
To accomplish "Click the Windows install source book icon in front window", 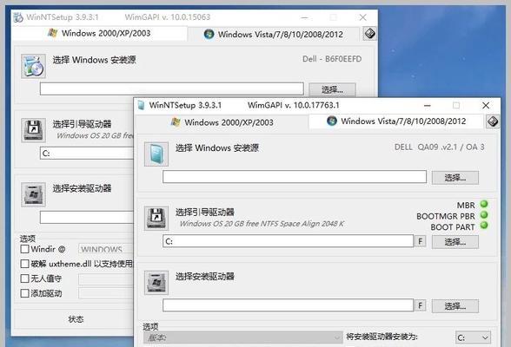I will coord(156,154).
